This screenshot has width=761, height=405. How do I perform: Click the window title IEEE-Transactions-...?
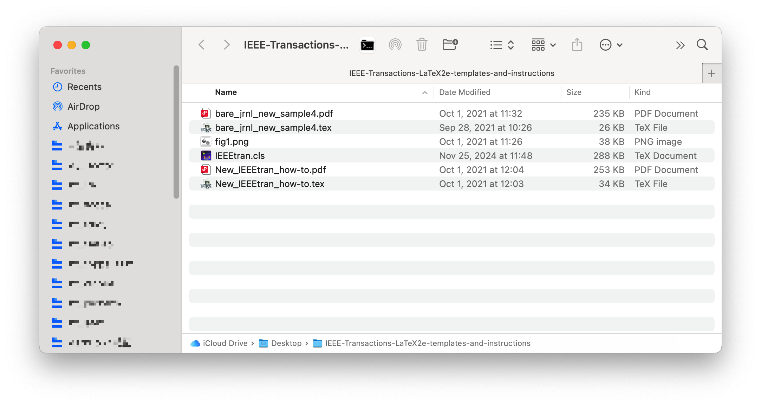(296, 45)
